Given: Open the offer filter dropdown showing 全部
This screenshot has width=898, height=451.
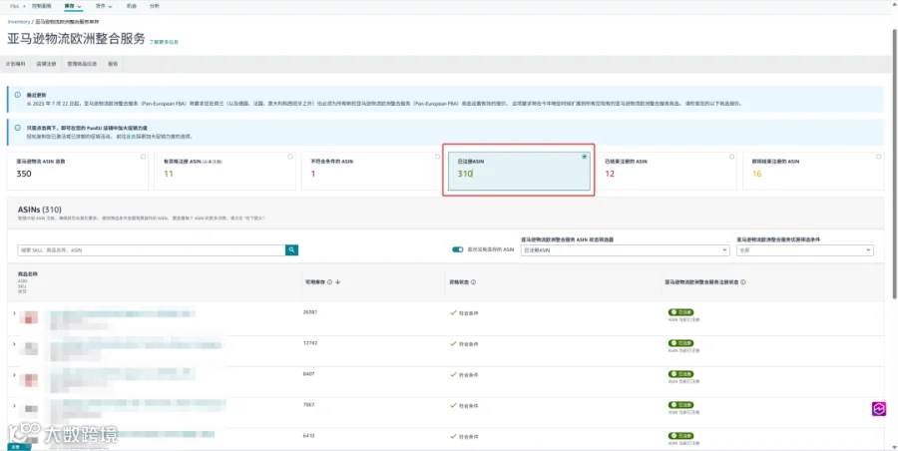Looking at the screenshot, I should pyautogui.click(x=804, y=250).
